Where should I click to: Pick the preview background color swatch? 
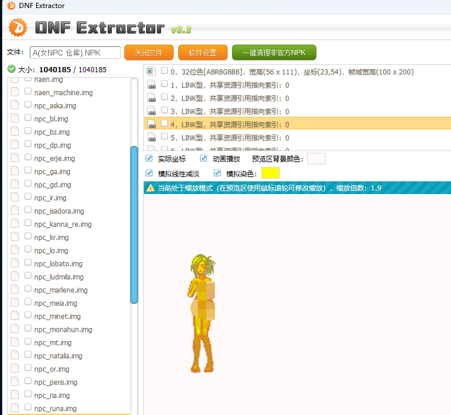coord(316,159)
